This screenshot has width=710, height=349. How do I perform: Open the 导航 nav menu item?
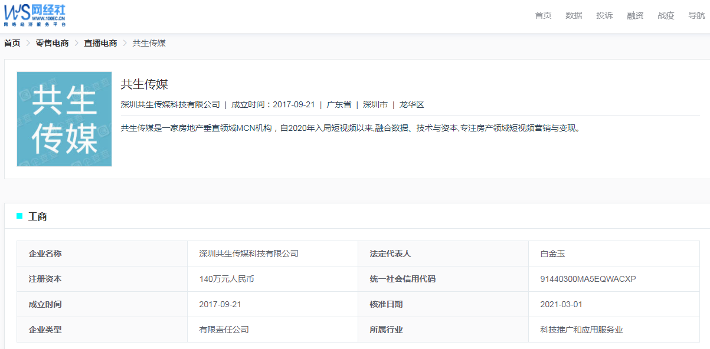(696, 15)
